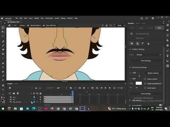Open the stage zoom 100% dropdown

[x=124, y=25]
